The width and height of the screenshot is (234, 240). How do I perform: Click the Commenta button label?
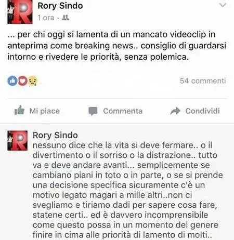point(123,111)
